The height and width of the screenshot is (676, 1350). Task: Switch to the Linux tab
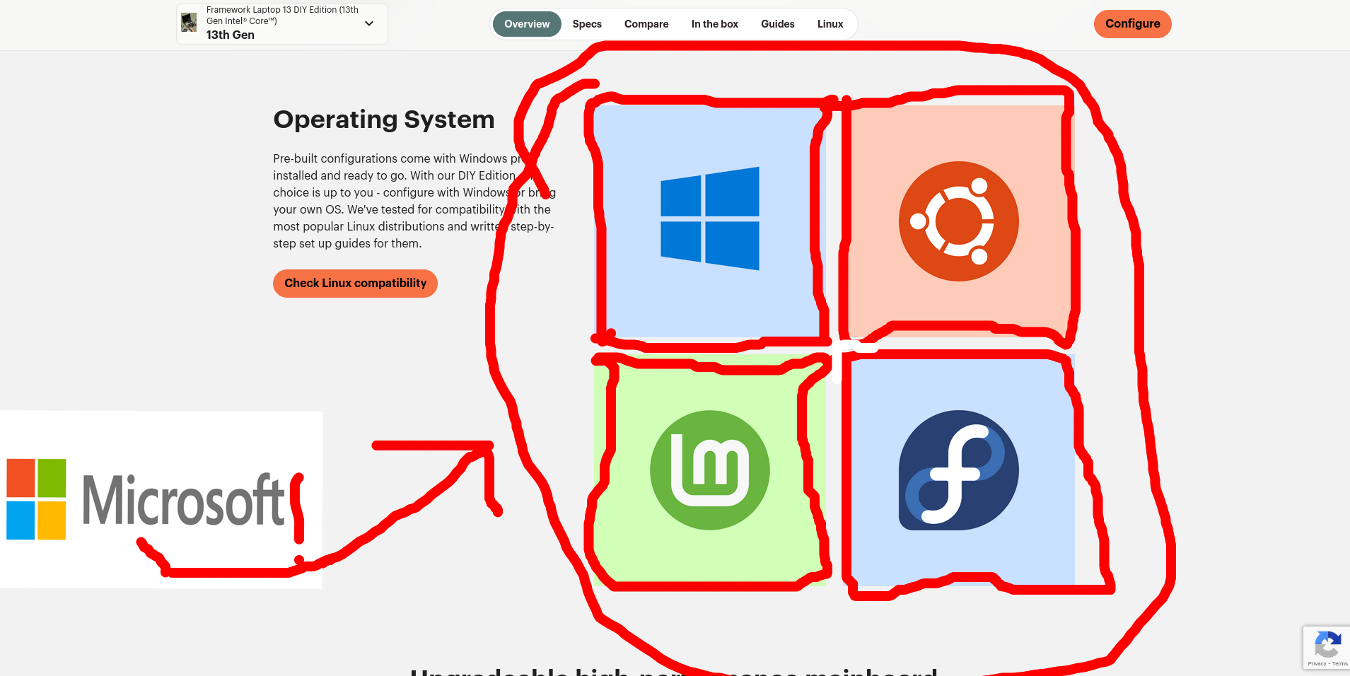pos(830,24)
